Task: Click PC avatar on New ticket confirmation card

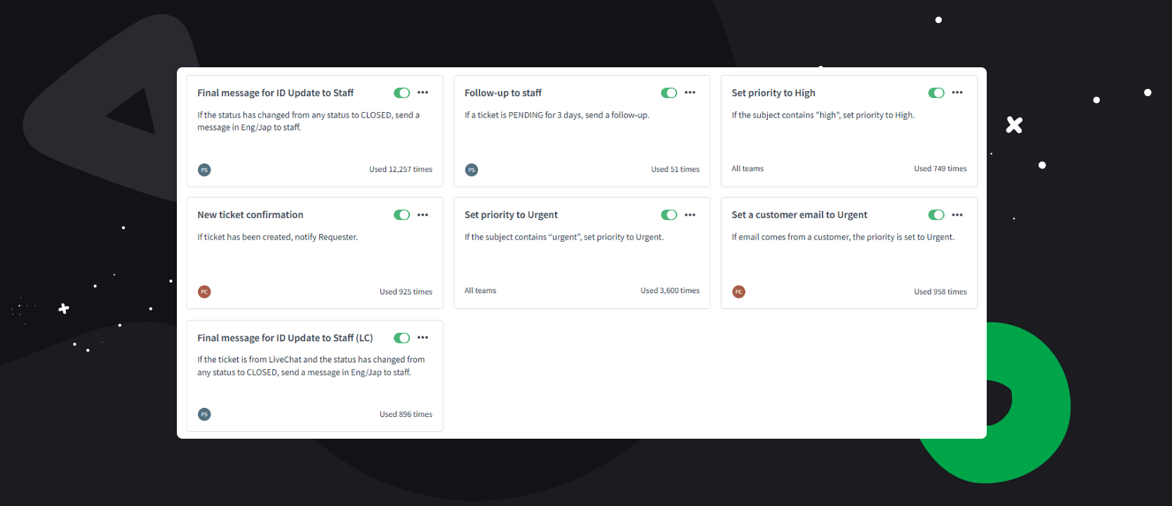Action: (x=204, y=292)
